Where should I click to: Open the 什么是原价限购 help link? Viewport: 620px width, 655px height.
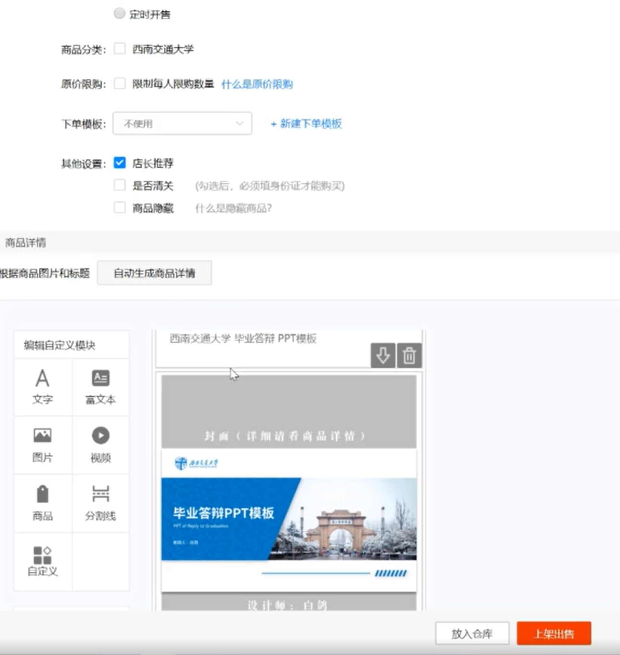[257, 85]
